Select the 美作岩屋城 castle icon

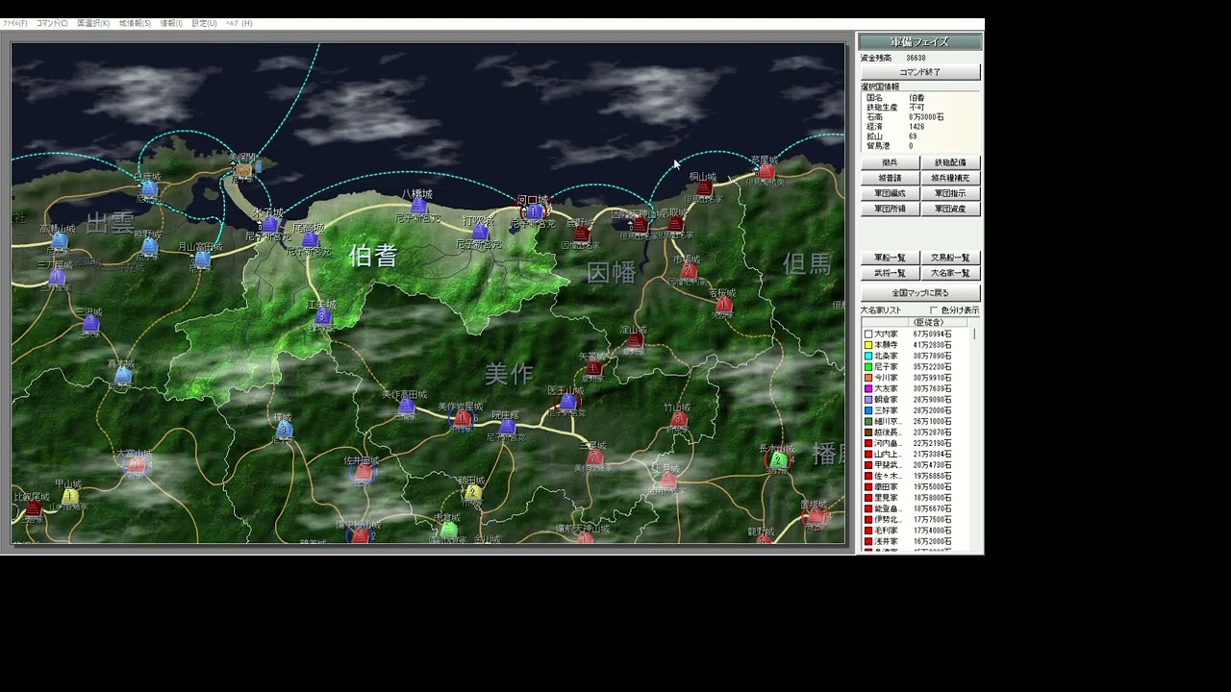point(463,418)
